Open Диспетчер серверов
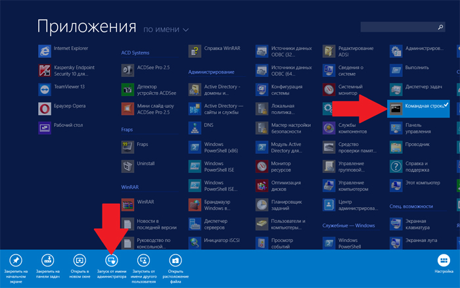Image resolution: width=460 pixels, height=288 pixels. (x=195, y=224)
